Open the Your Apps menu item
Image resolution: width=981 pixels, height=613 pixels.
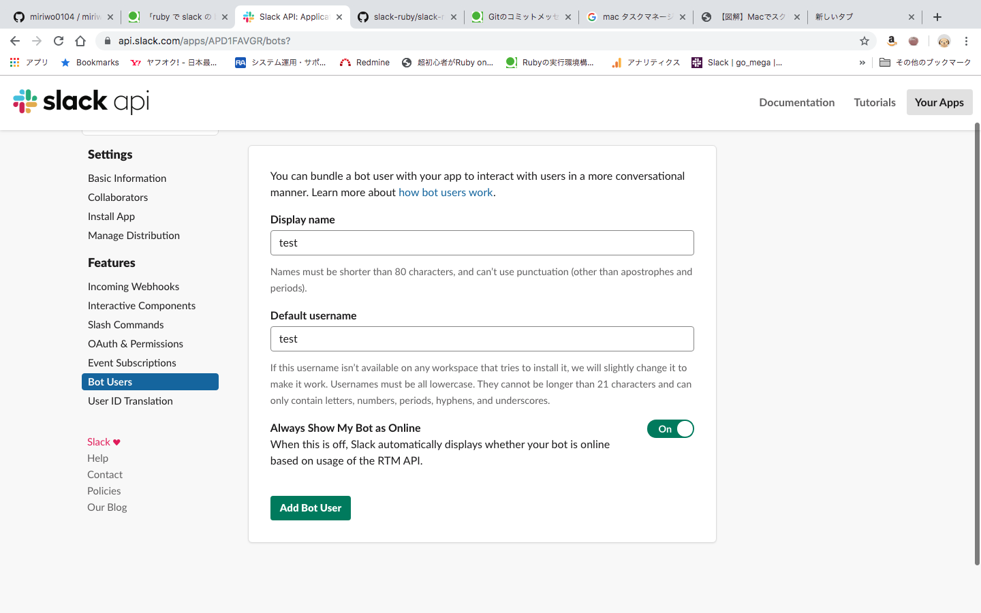point(939,102)
